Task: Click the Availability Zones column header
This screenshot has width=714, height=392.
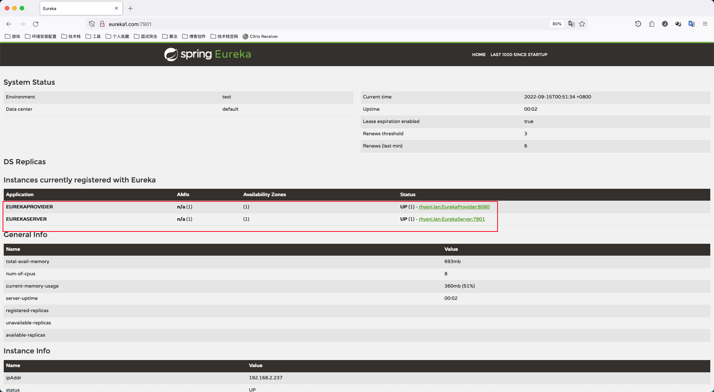Action: (x=264, y=194)
